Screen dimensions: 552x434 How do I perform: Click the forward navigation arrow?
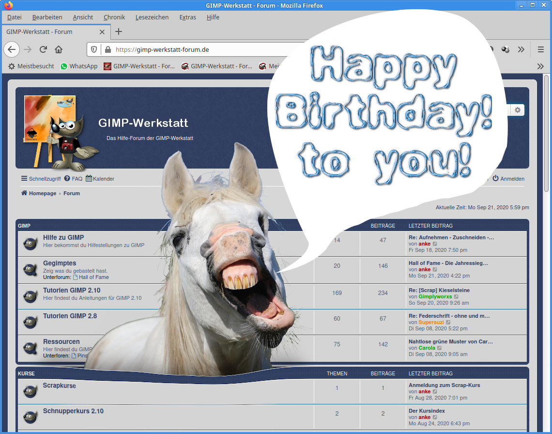(x=28, y=50)
